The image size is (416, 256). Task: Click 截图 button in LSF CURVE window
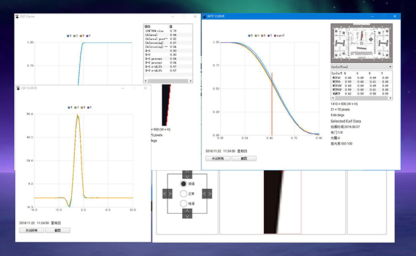(x=58, y=230)
